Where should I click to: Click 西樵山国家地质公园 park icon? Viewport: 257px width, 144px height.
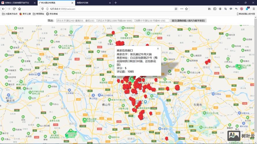(x=85, y=120)
